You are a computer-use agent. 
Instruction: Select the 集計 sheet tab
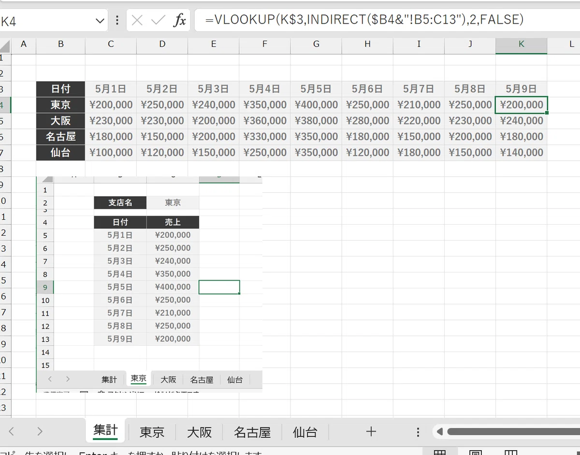click(105, 431)
